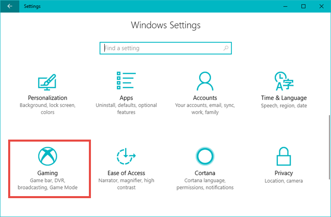Image resolution: width=331 pixels, height=217 pixels.
Task: Click 'Uninstall, defaults, optional features' description
Action: click(126, 108)
